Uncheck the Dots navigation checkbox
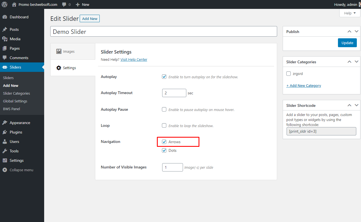The width and height of the screenshot is (361, 222). pos(164,150)
